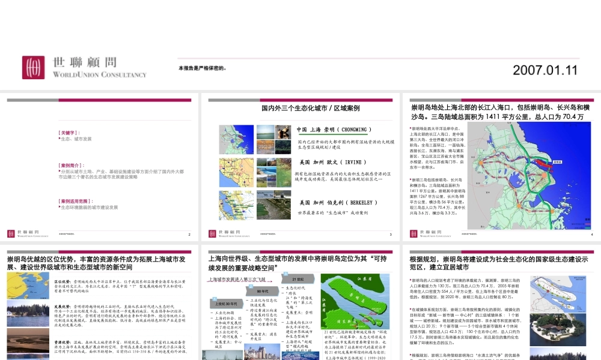Click the small logo in keyword slide footer
The image size is (601, 360).
tap(11, 233)
